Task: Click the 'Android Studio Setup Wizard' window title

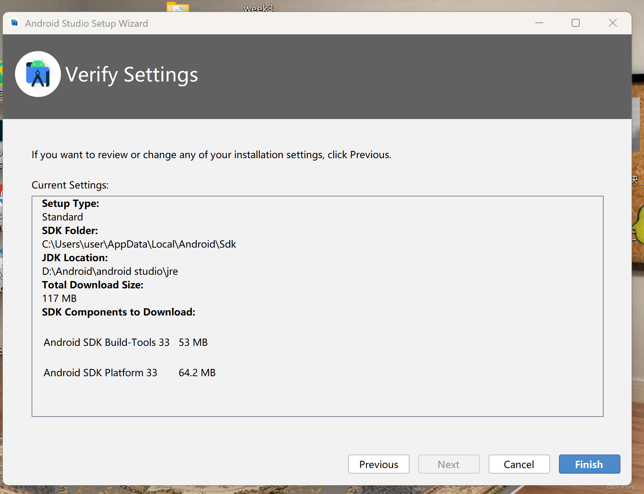Action: (87, 23)
